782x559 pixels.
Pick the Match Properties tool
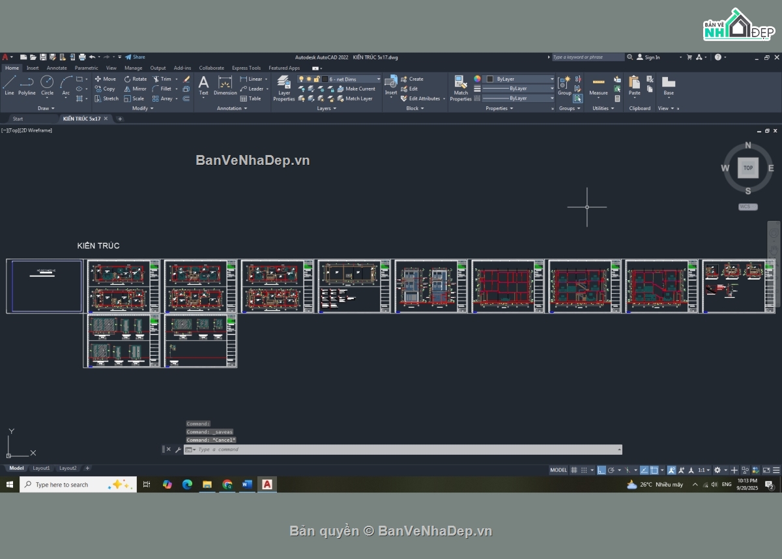pos(461,87)
